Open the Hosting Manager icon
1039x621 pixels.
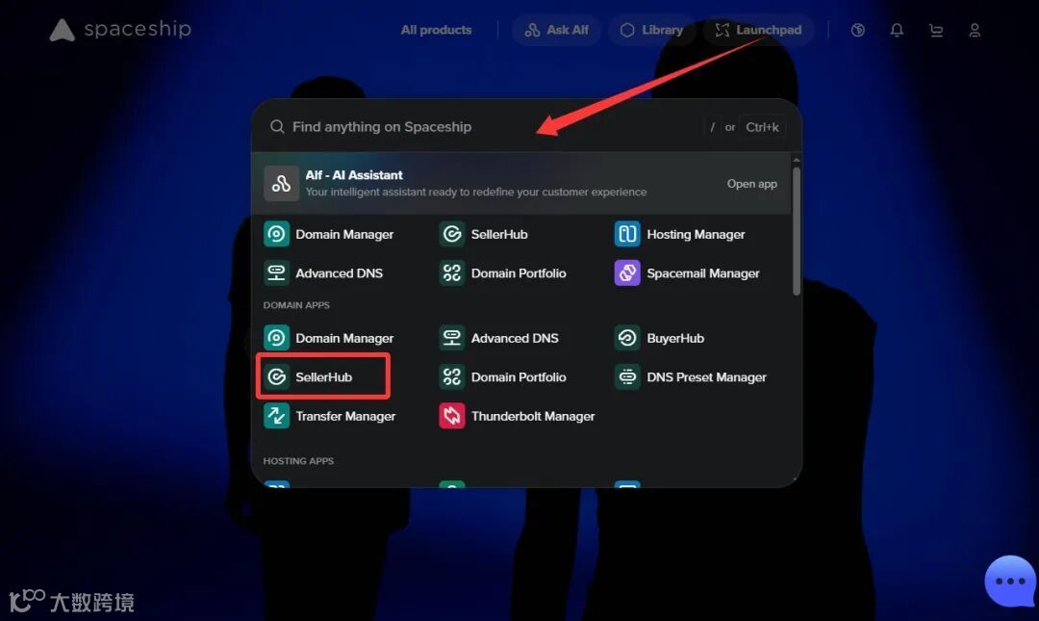pyautogui.click(x=627, y=234)
